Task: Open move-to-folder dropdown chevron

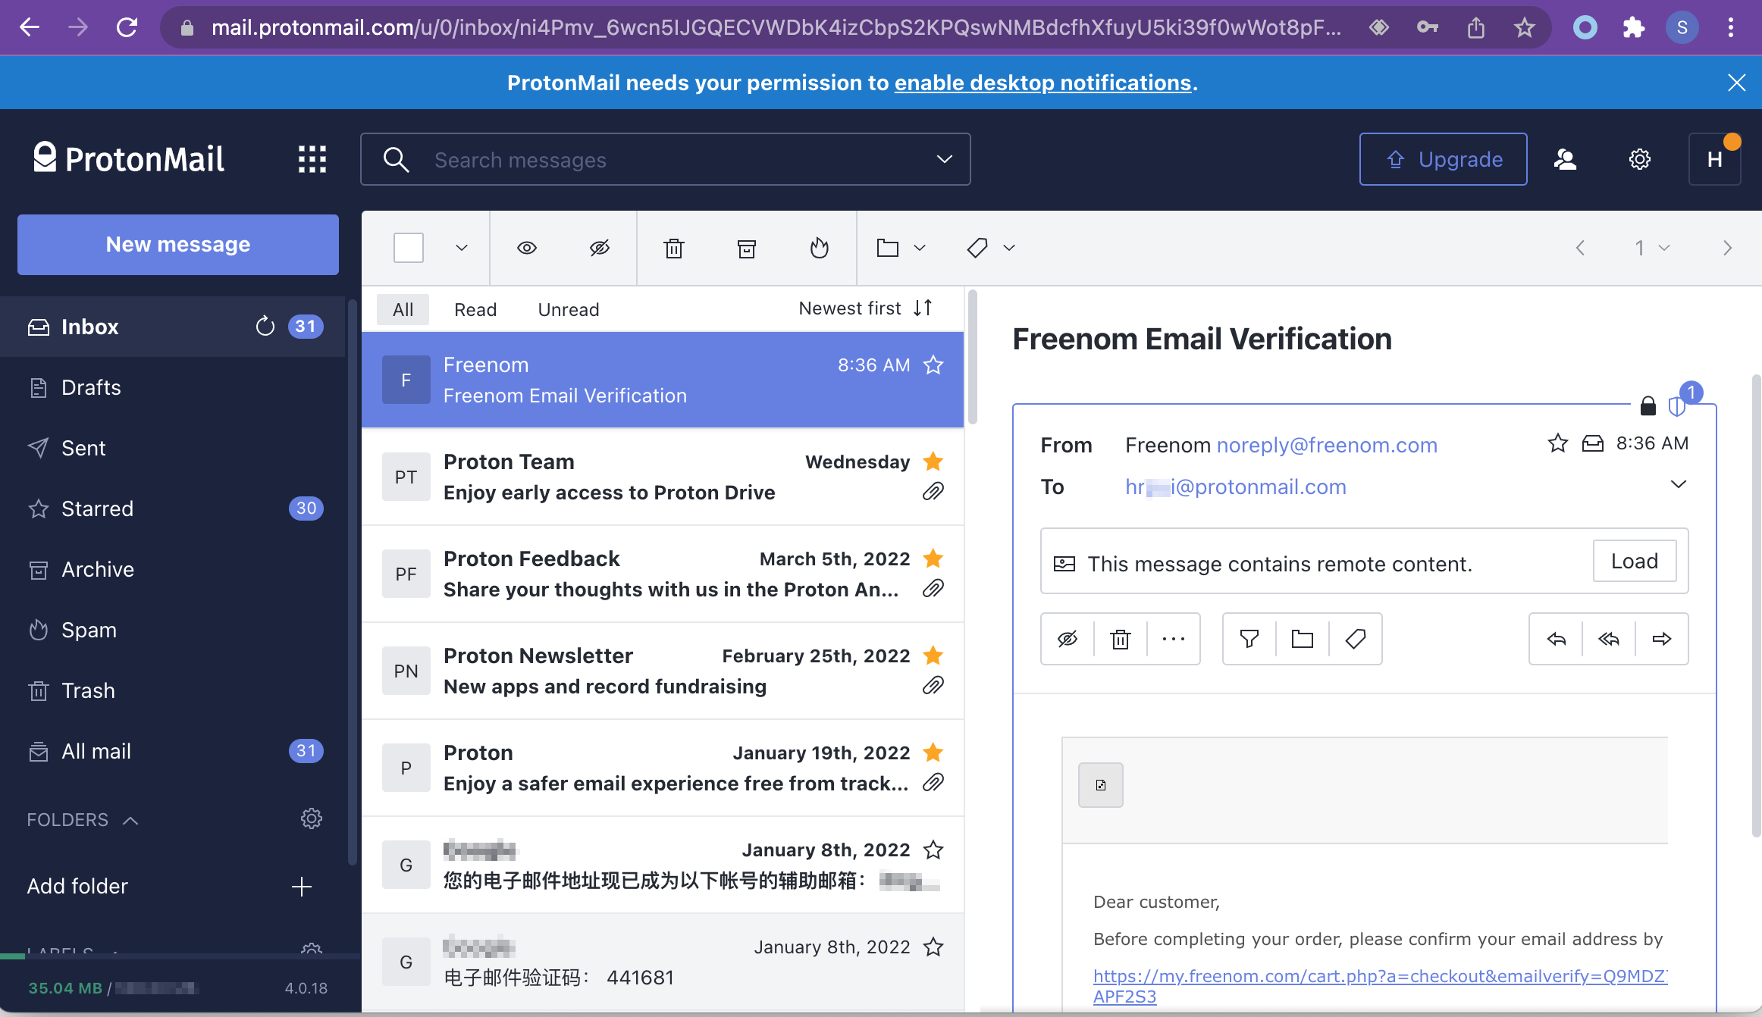Action: [x=920, y=248]
